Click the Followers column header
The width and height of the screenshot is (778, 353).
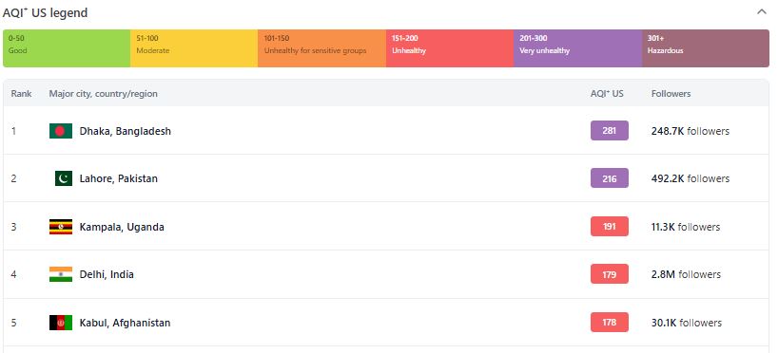671,94
